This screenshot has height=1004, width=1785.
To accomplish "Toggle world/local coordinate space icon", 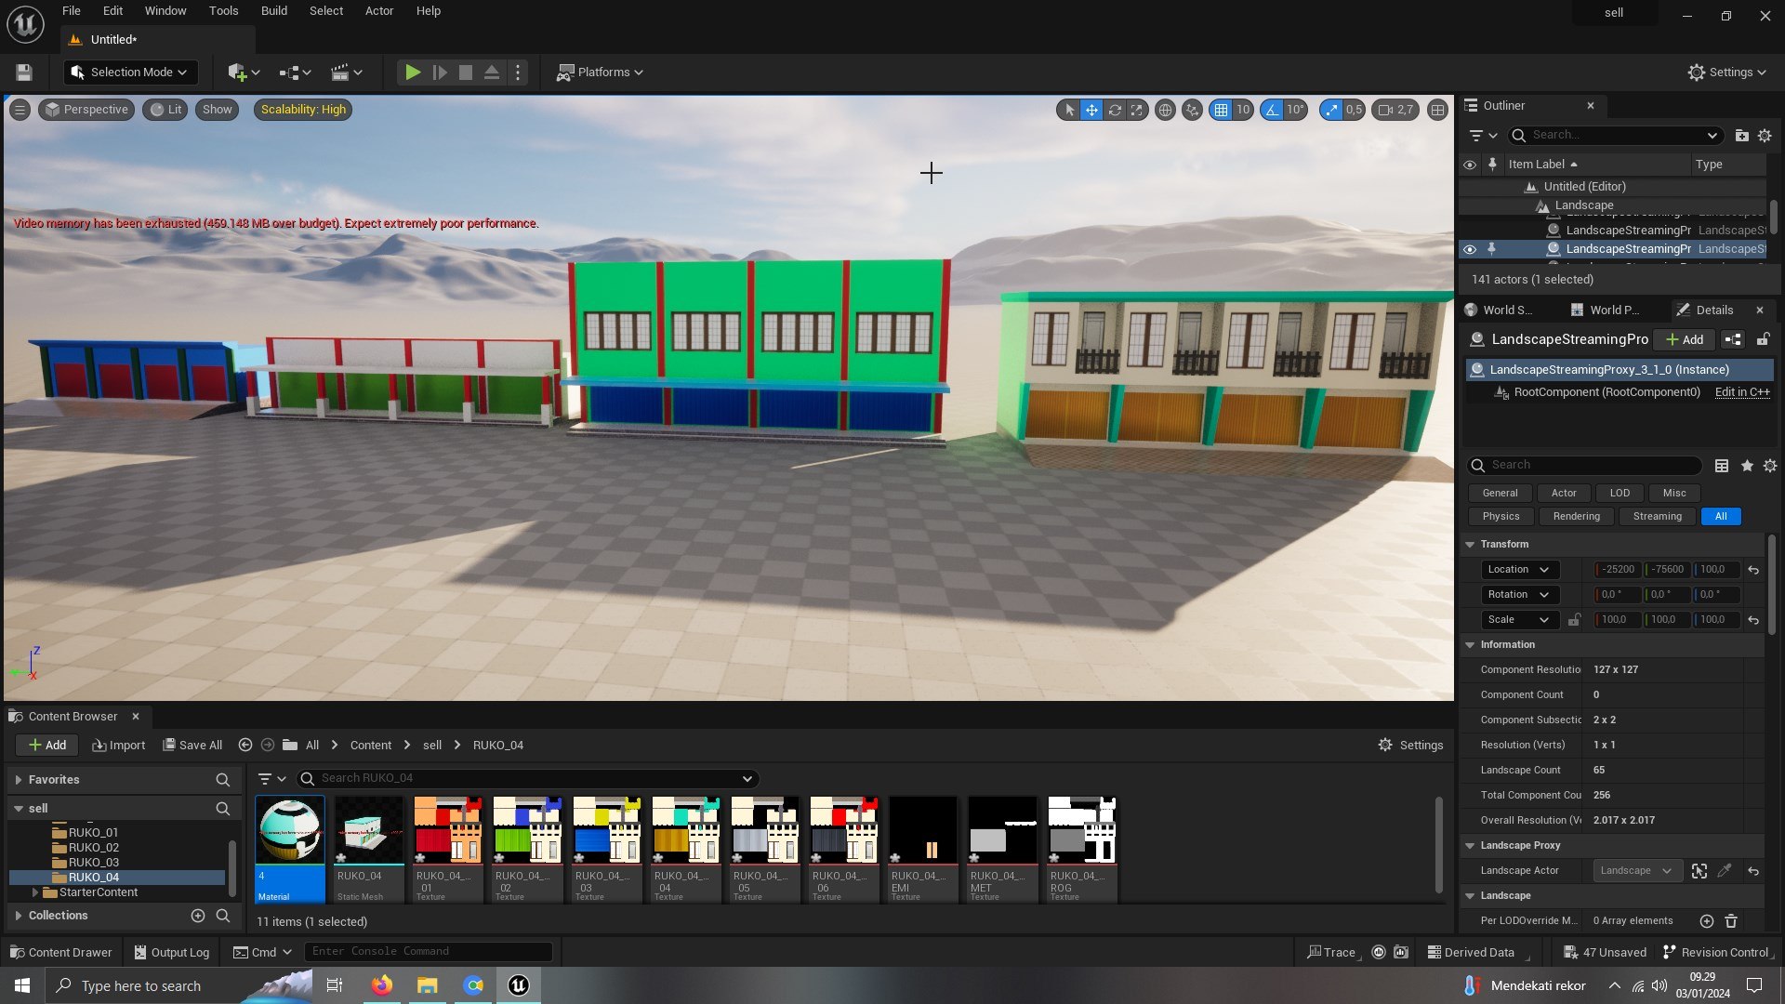I will tap(1165, 110).
